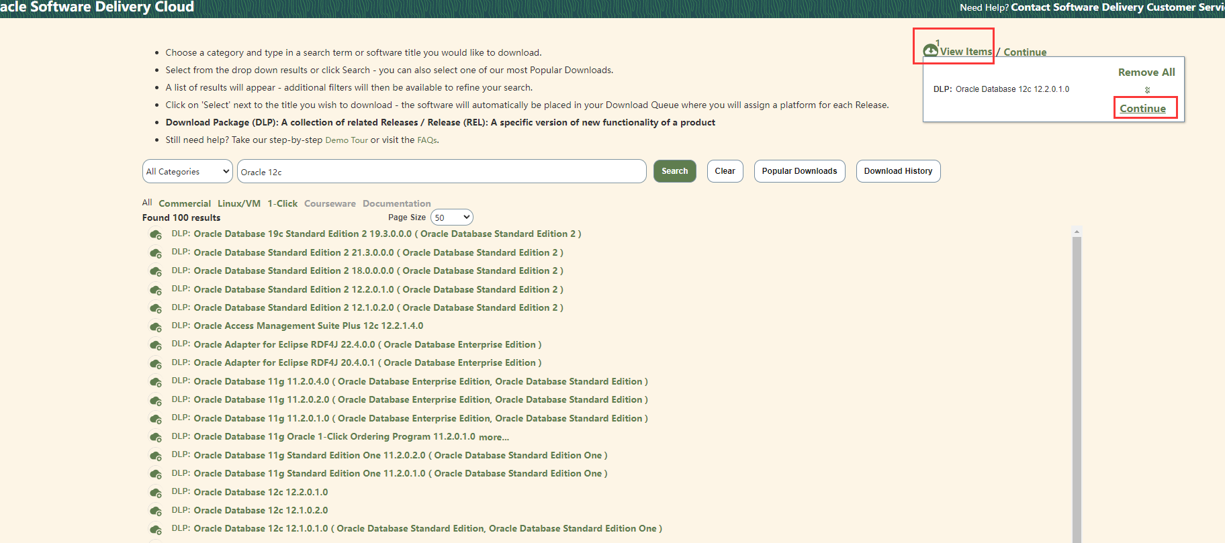This screenshot has width=1225, height=543.
Task: Open the Demo Tour link
Action: pyautogui.click(x=347, y=140)
